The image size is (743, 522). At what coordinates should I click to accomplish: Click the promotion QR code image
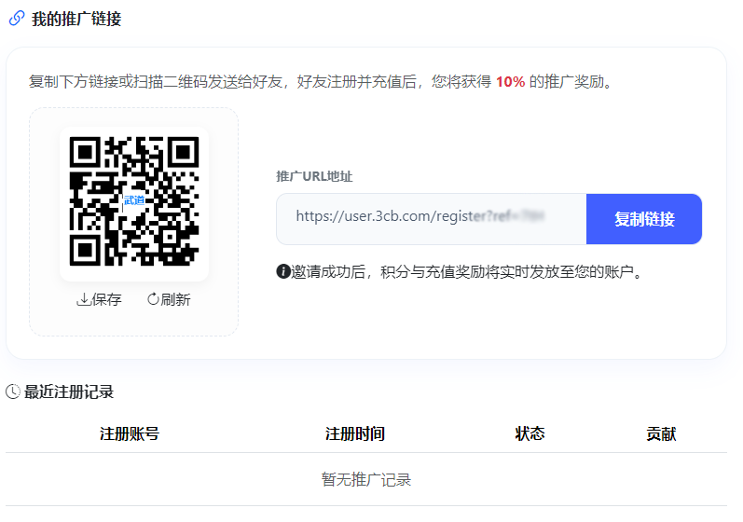(x=133, y=199)
